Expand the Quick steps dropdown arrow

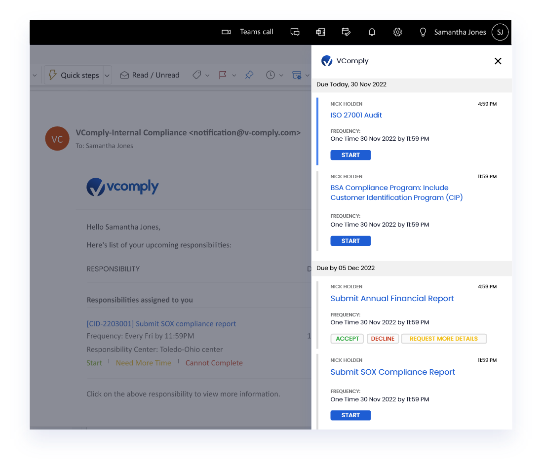coord(107,76)
